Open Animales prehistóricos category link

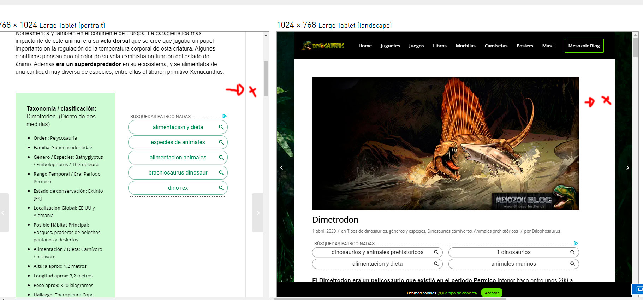496,231
